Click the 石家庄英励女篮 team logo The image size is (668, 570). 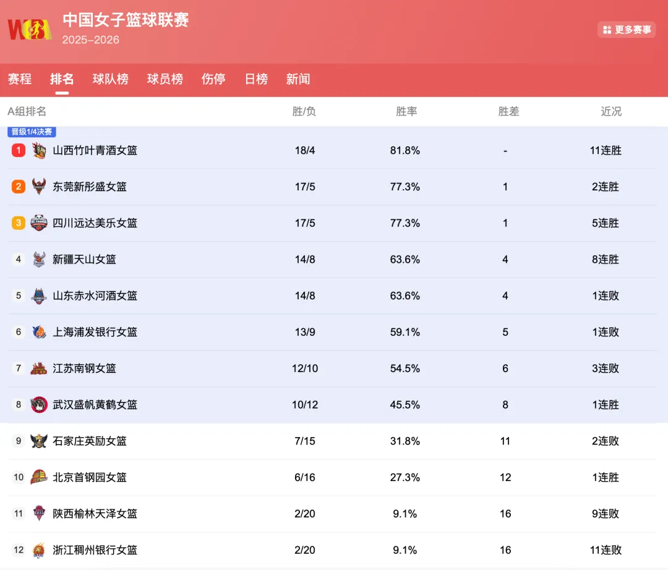point(39,441)
